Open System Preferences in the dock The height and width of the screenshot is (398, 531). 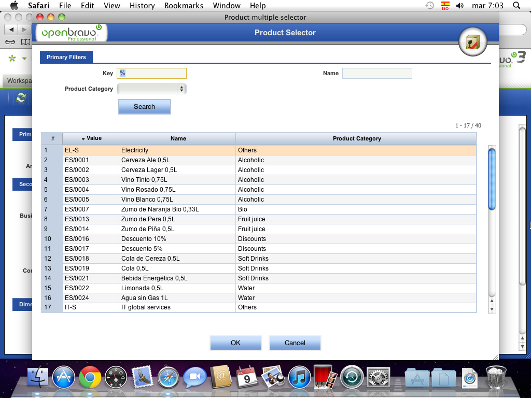point(378,378)
